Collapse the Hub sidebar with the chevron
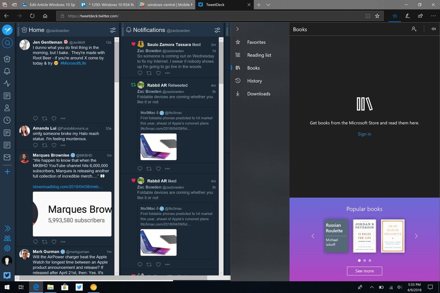This screenshot has height=293, width=440. point(238,29)
